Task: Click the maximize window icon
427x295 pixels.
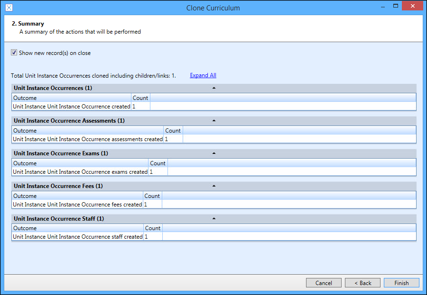Action: coord(396,6)
